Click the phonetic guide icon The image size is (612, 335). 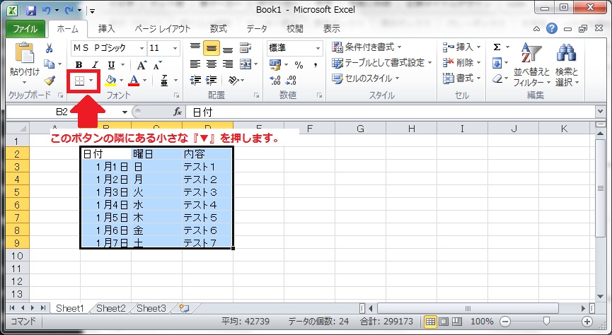click(165, 81)
